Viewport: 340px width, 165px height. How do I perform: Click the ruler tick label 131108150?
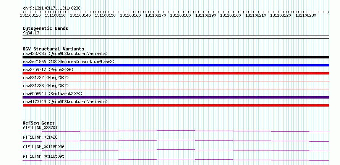coord(105,15)
